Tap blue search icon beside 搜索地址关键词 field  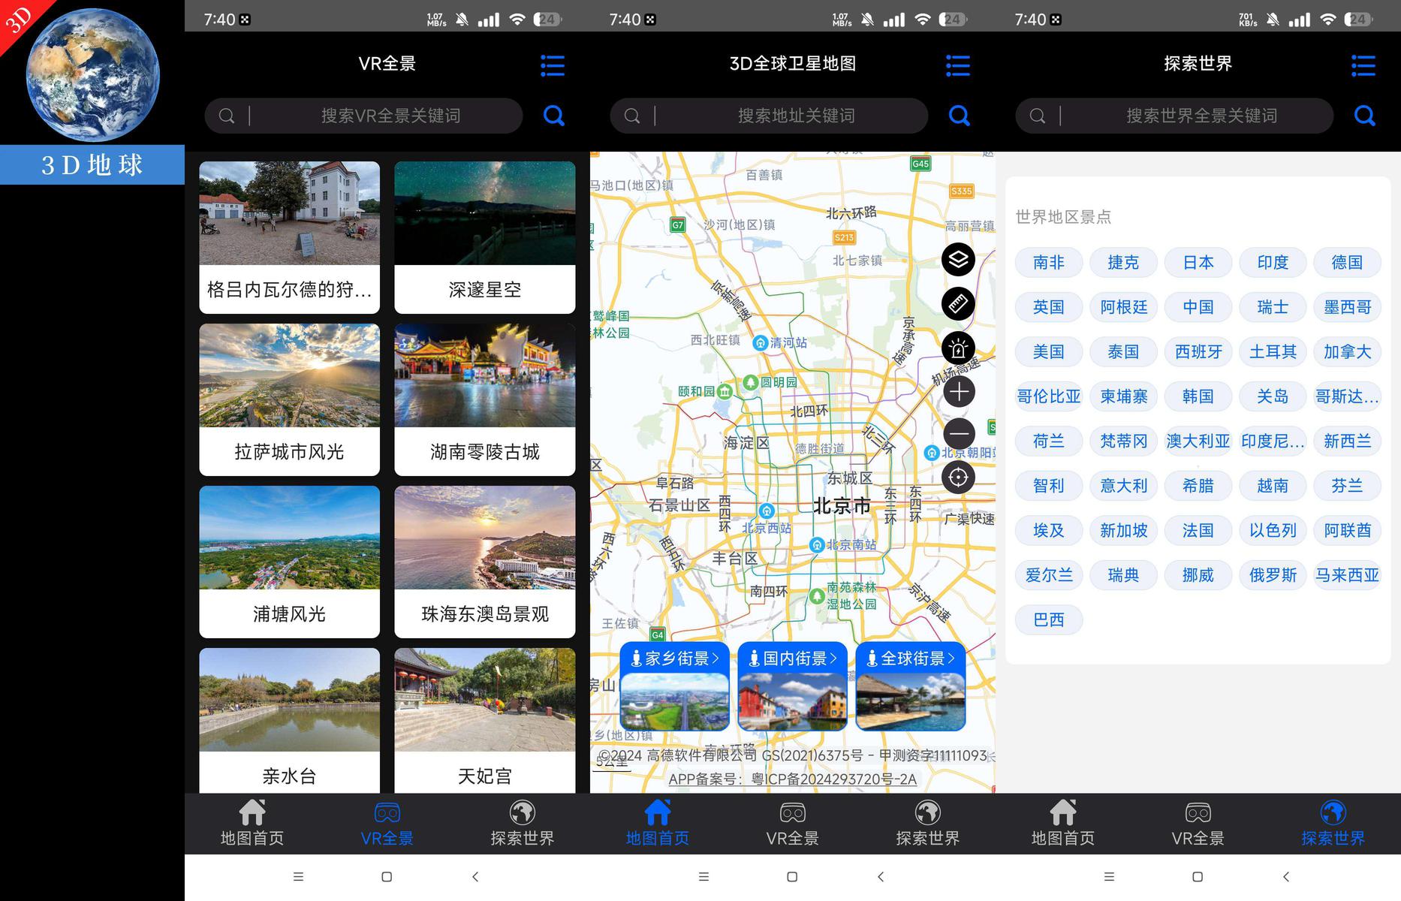click(959, 116)
